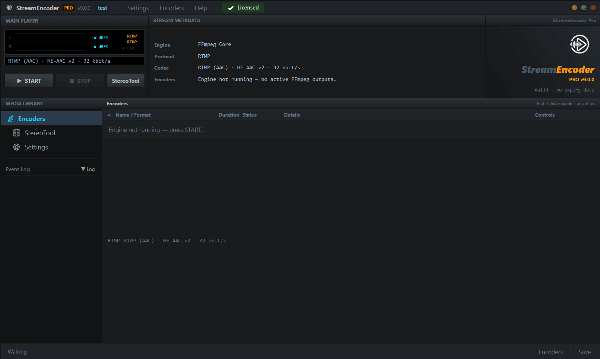Open the Help menu
The height and width of the screenshot is (359, 600).
tap(201, 8)
